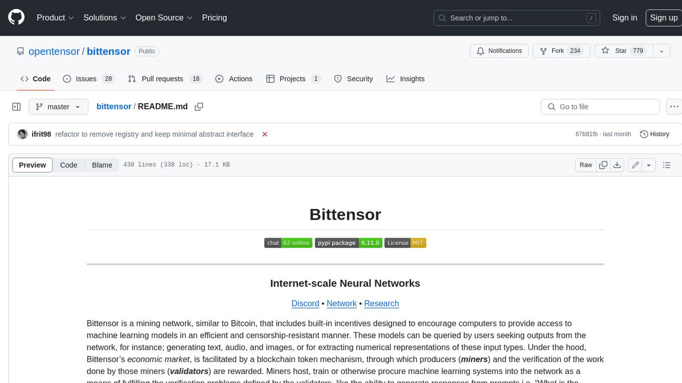Open the Research link

382,303
